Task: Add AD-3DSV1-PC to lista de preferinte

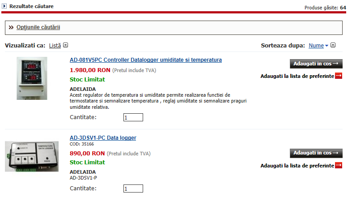Action: click(x=301, y=166)
